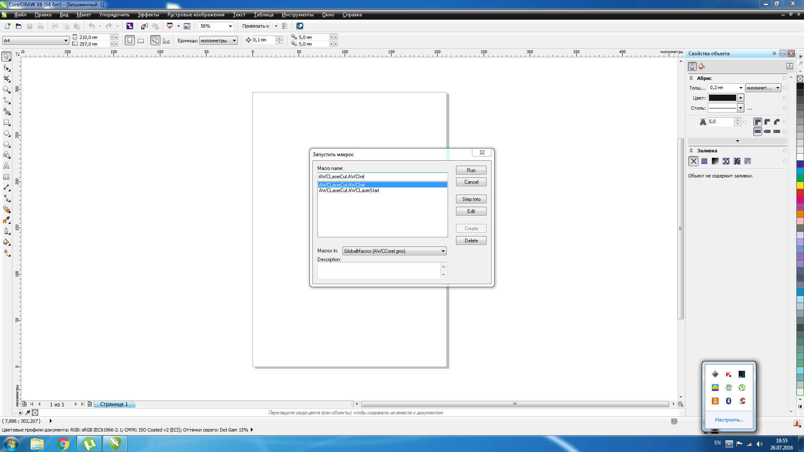The width and height of the screenshot is (804, 452).
Task: Open the Эффекты menu
Action: click(148, 15)
